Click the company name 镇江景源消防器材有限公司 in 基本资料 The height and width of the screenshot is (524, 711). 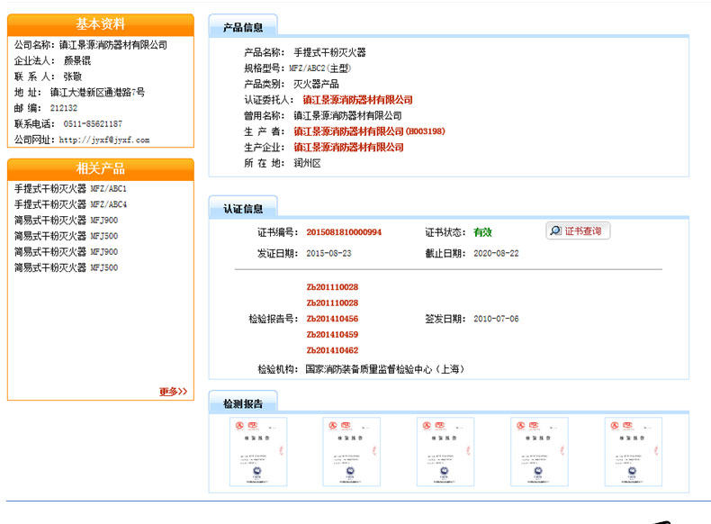point(113,45)
